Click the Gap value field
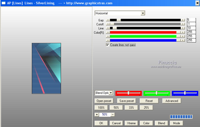 click(191, 20)
